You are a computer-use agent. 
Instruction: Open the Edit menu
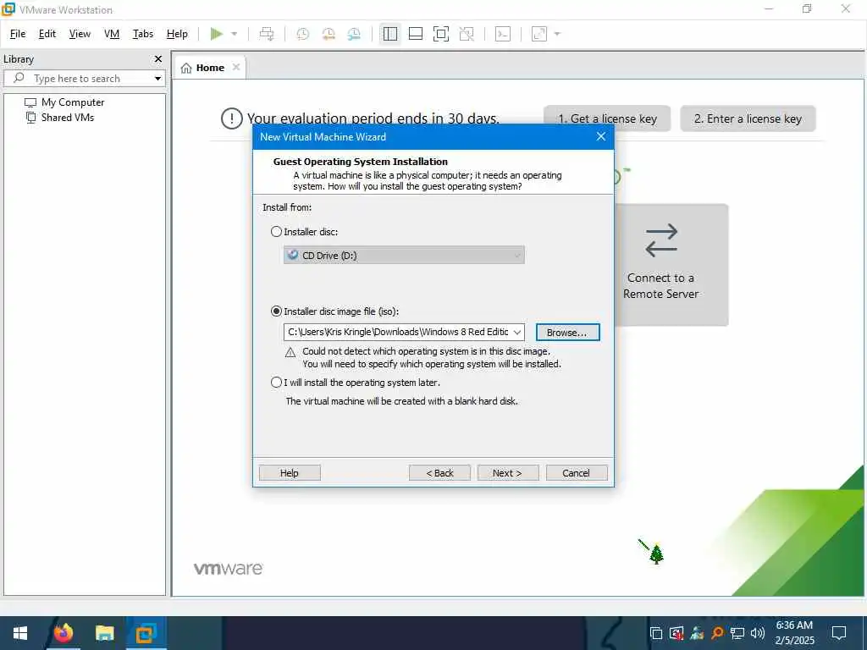click(x=47, y=34)
